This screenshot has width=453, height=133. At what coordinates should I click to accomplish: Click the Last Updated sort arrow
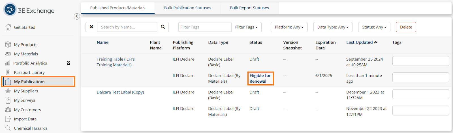click(x=376, y=42)
